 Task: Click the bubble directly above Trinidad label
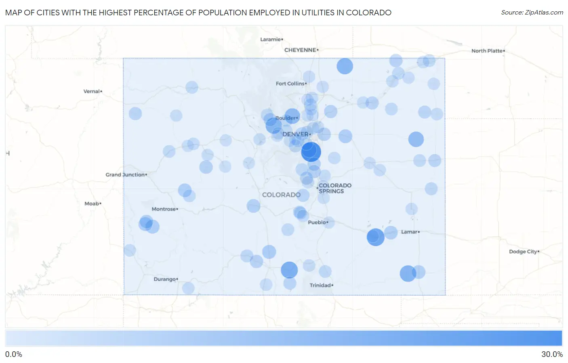(x=325, y=272)
